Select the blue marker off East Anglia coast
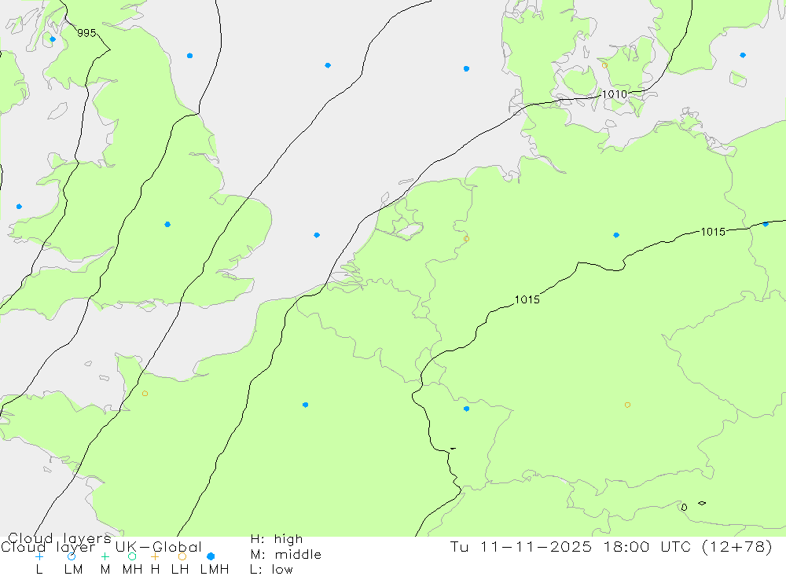786x576 pixels. tap(317, 235)
